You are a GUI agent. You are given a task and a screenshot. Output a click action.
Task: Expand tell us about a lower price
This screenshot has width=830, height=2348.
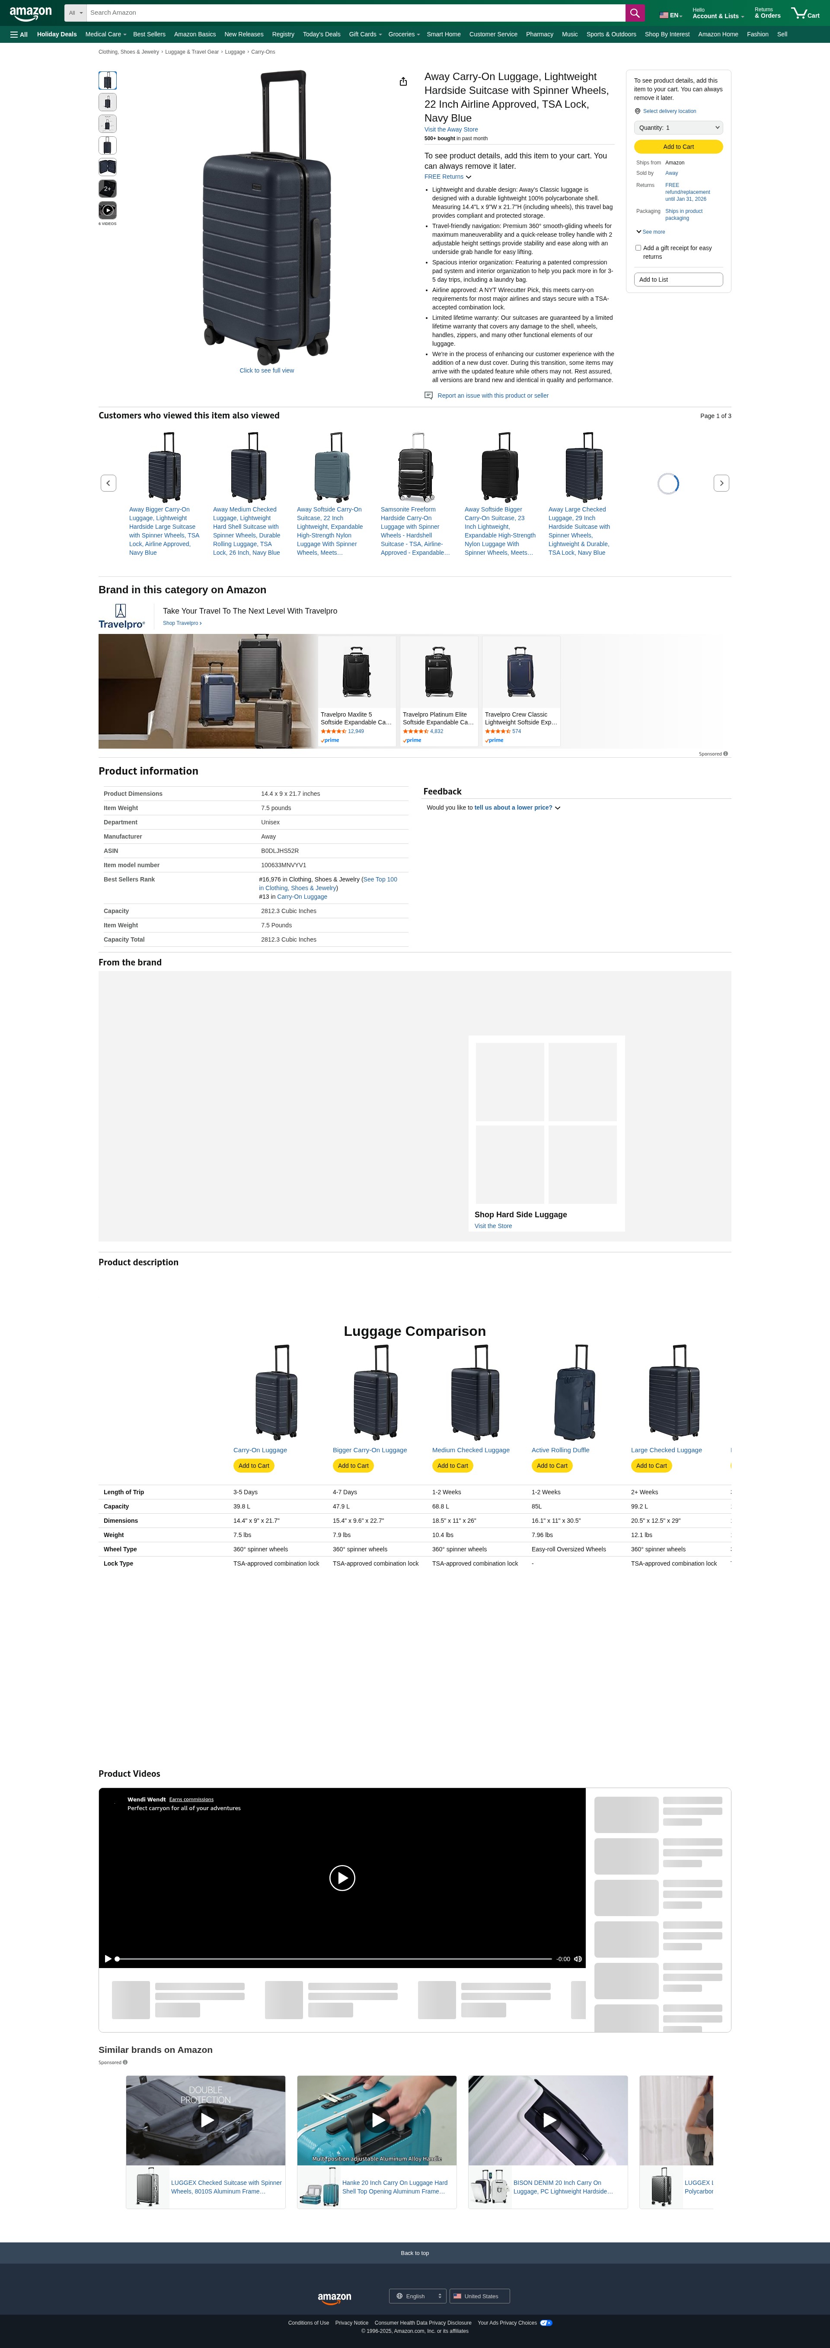pyautogui.click(x=517, y=807)
